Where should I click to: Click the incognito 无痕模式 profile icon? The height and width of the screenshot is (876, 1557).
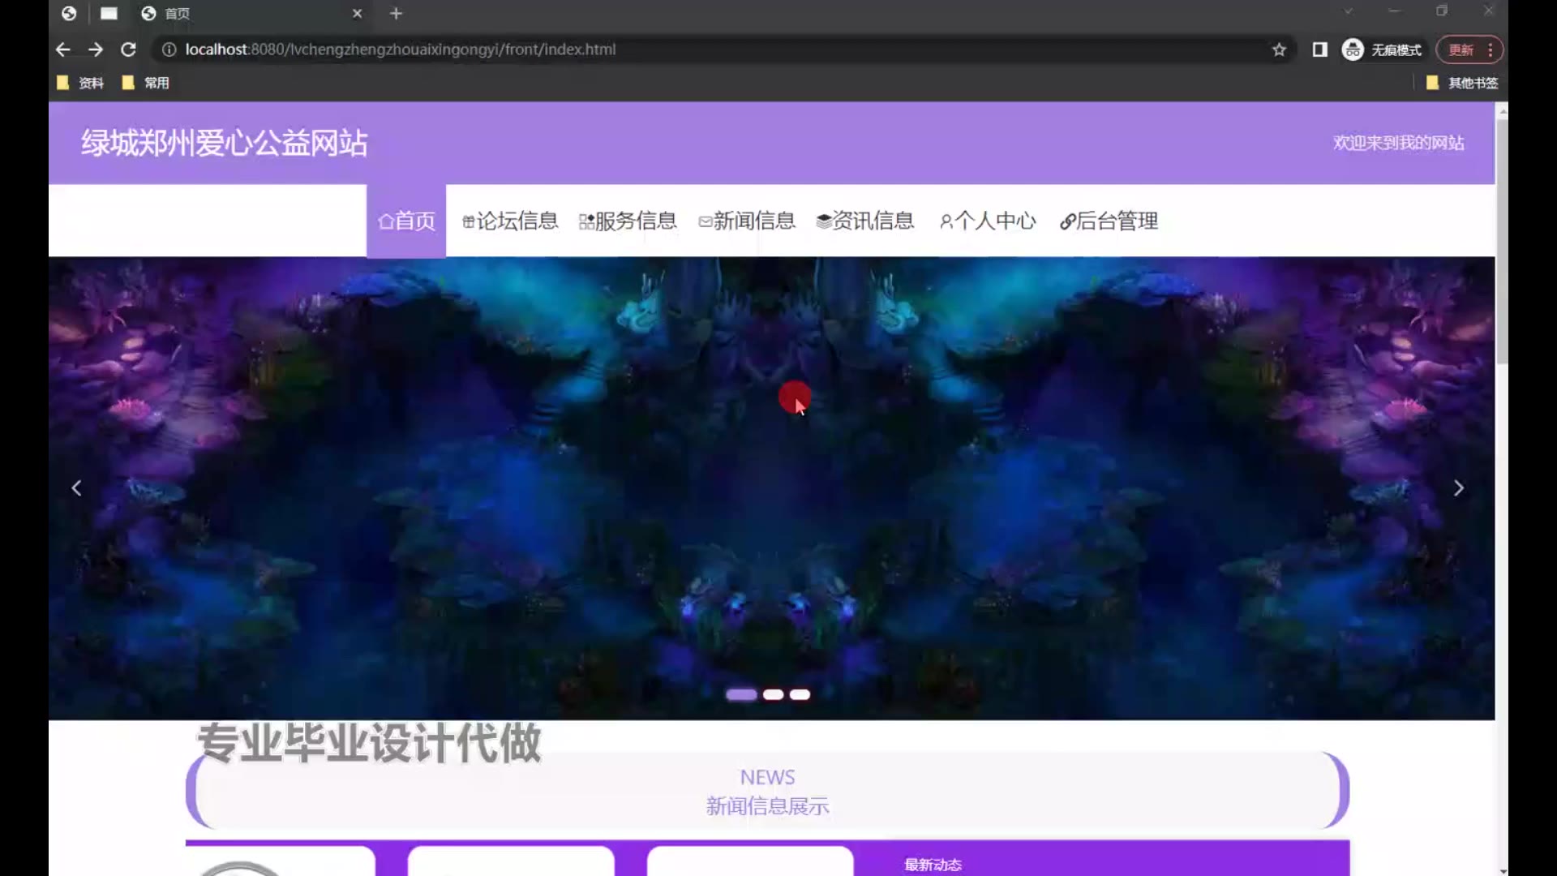tap(1382, 49)
